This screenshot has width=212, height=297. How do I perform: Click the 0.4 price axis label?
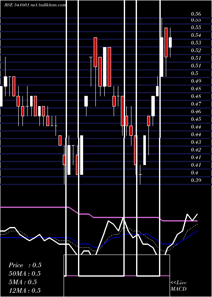click(195, 173)
